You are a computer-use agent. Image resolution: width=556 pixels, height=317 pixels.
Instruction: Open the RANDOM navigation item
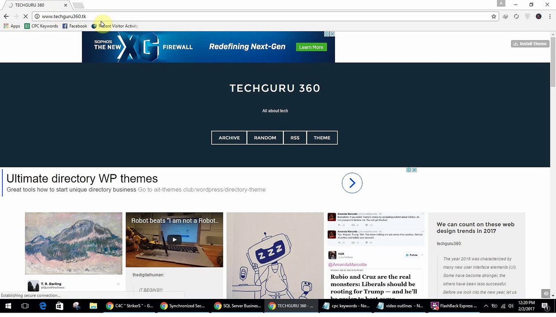(265, 138)
